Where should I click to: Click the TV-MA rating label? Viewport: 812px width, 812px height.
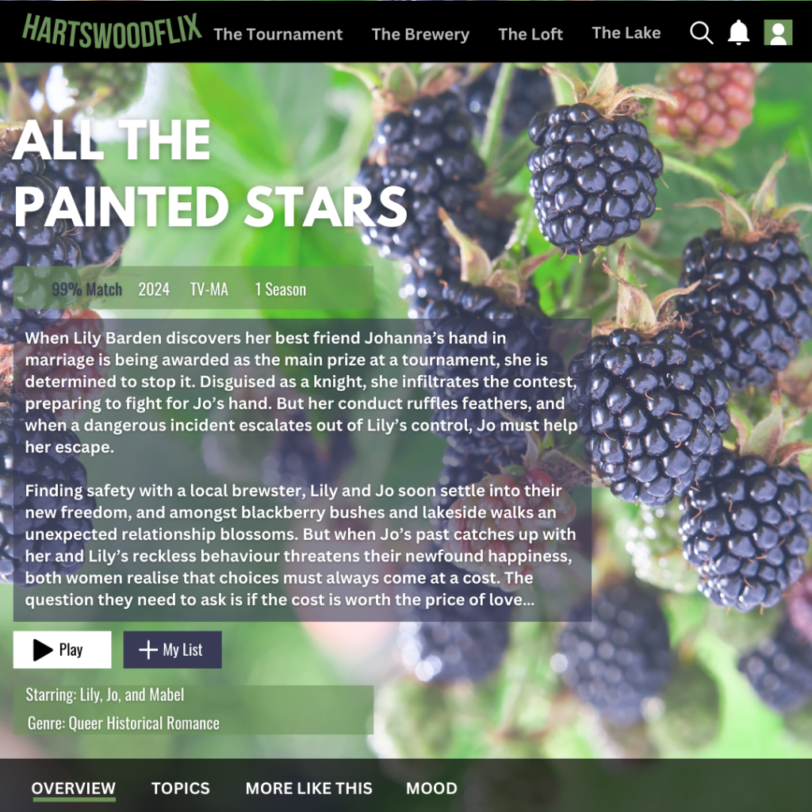(x=209, y=289)
